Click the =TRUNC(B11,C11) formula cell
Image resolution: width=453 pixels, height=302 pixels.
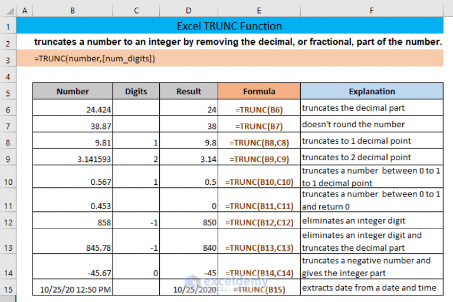(x=259, y=200)
